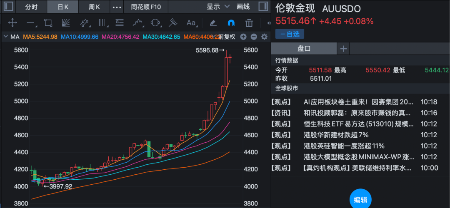450x208 pixels.
Task: Add a new tab next to 盘口
Action: 343,49
